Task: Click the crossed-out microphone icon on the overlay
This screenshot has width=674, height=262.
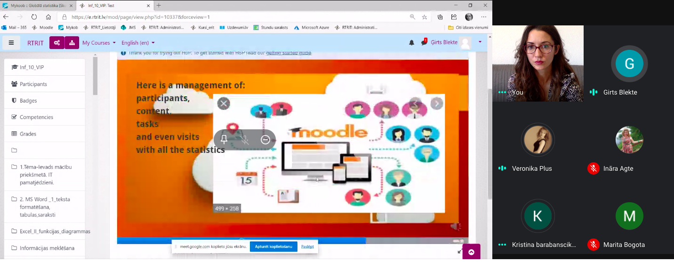Action: tap(245, 140)
